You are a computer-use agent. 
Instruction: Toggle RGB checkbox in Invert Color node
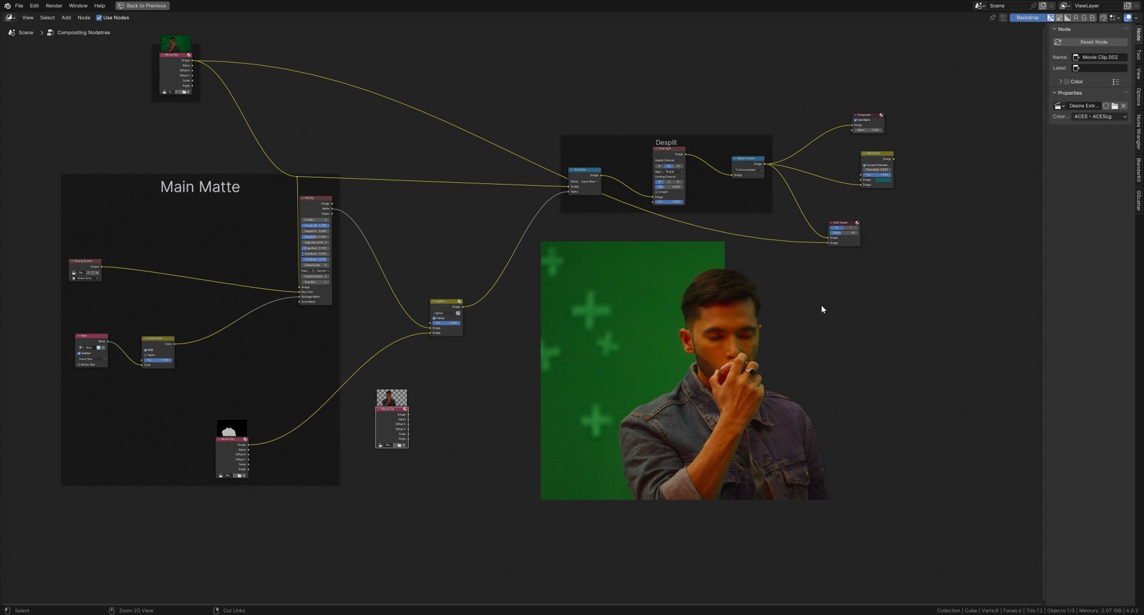pyautogui.click(x=145, y=350)
